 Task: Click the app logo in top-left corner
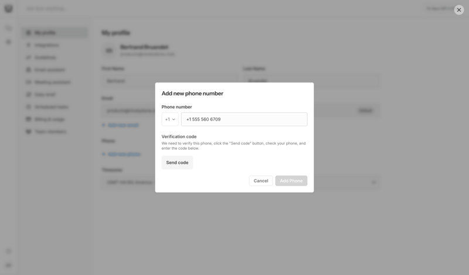click(9, 9)
